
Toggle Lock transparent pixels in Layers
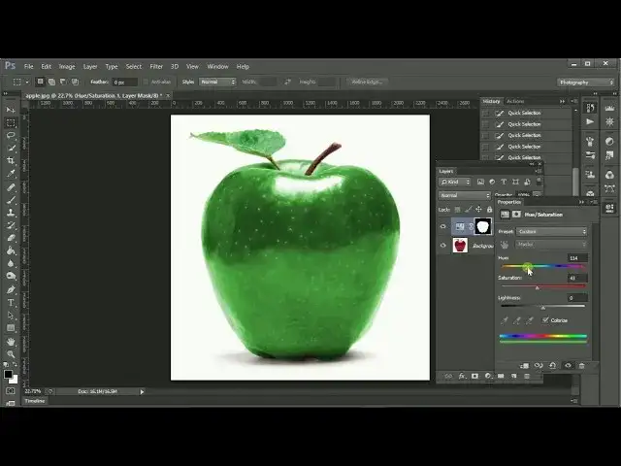coord(457,210)
